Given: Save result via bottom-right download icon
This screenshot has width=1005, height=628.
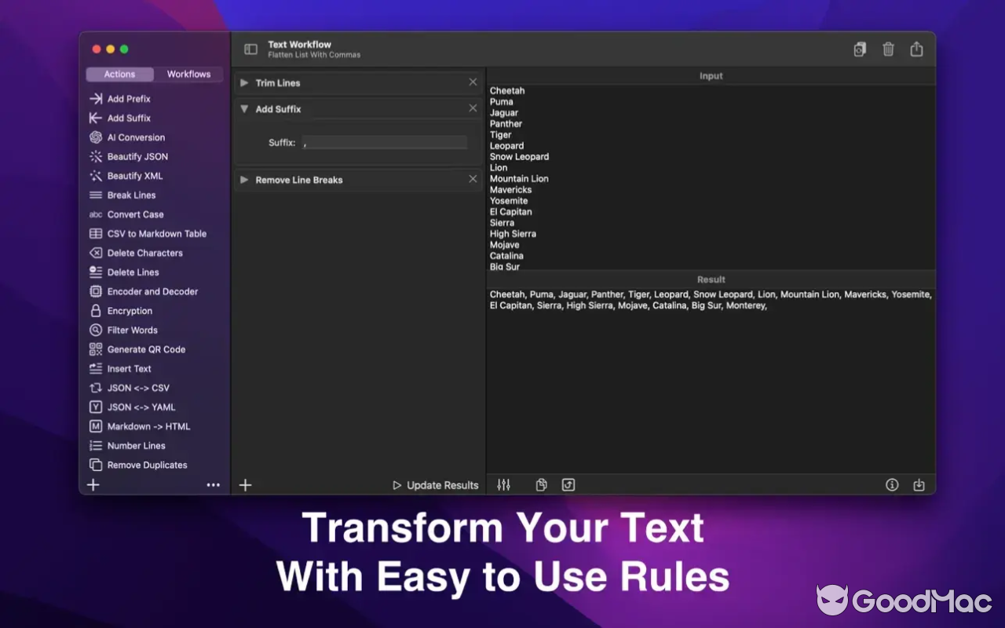Looking at the screenshot, I should [919, 484].
